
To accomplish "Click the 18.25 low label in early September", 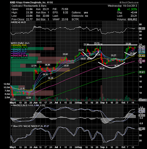I will point(102,68).
